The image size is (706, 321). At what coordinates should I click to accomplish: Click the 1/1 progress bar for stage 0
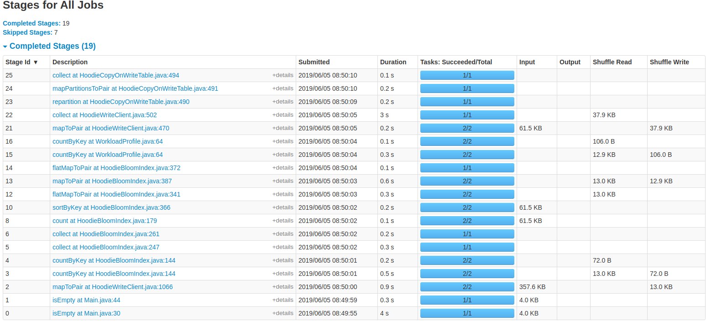click(x=467, y=313)
